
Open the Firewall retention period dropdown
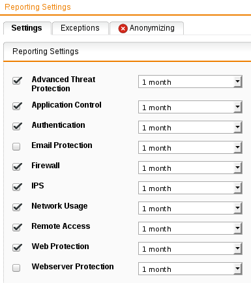[x=190, y=168]
